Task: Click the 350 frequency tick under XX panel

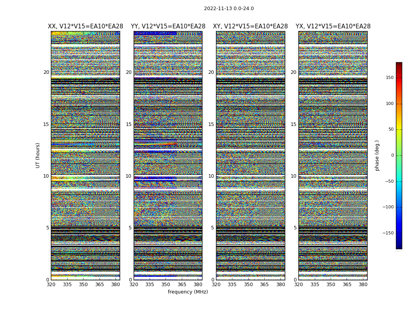Action: pyautogui.click(x=83, y=285)
